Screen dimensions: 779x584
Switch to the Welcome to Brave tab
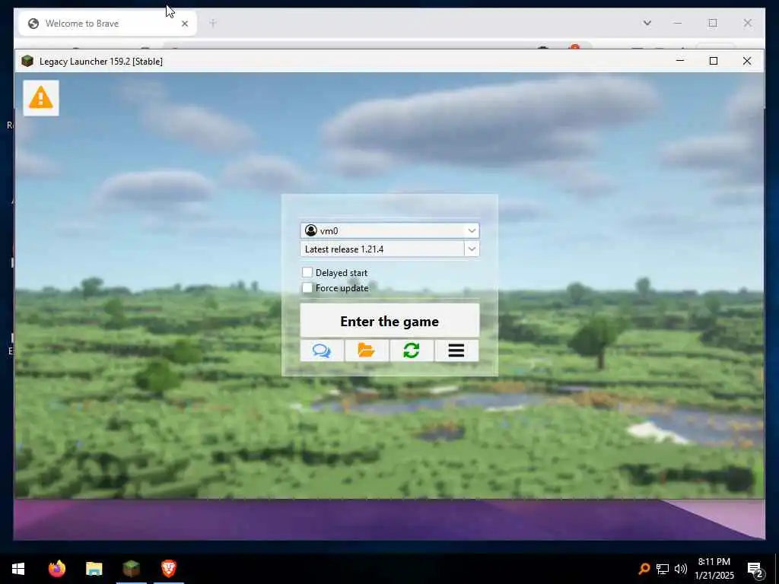pos(107,24)
